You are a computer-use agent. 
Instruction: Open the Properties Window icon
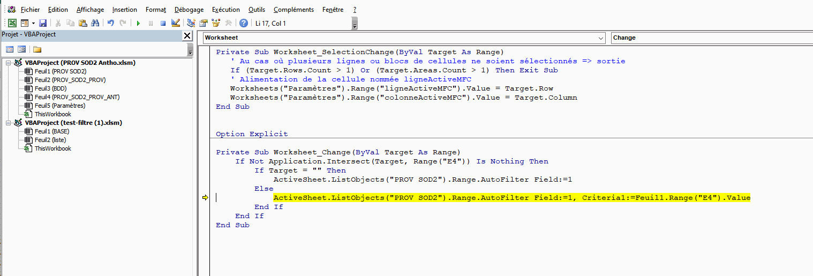click(204, 23)
